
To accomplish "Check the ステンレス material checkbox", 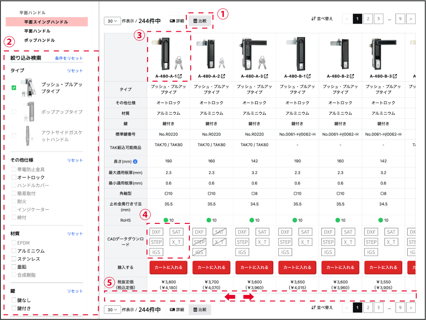I will pyautogui.click(x=14, y=259).
